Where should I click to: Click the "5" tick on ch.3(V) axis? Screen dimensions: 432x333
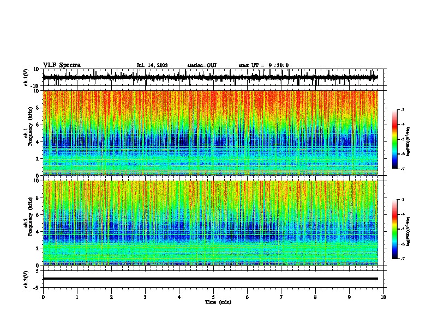click(x=38, y=270)
